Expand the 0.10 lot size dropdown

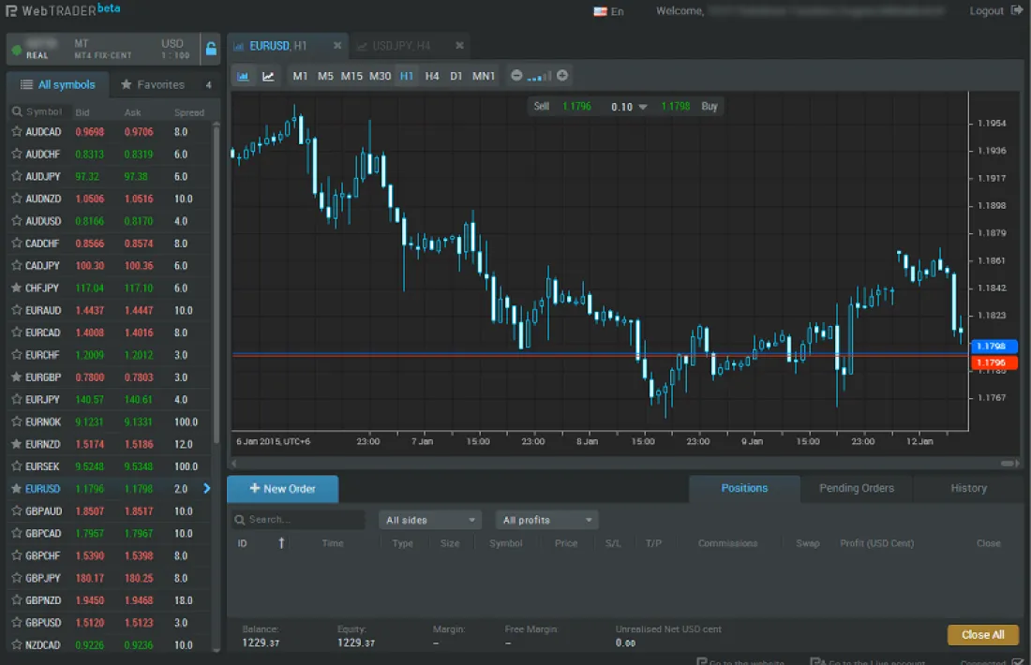tap(642, 107)
